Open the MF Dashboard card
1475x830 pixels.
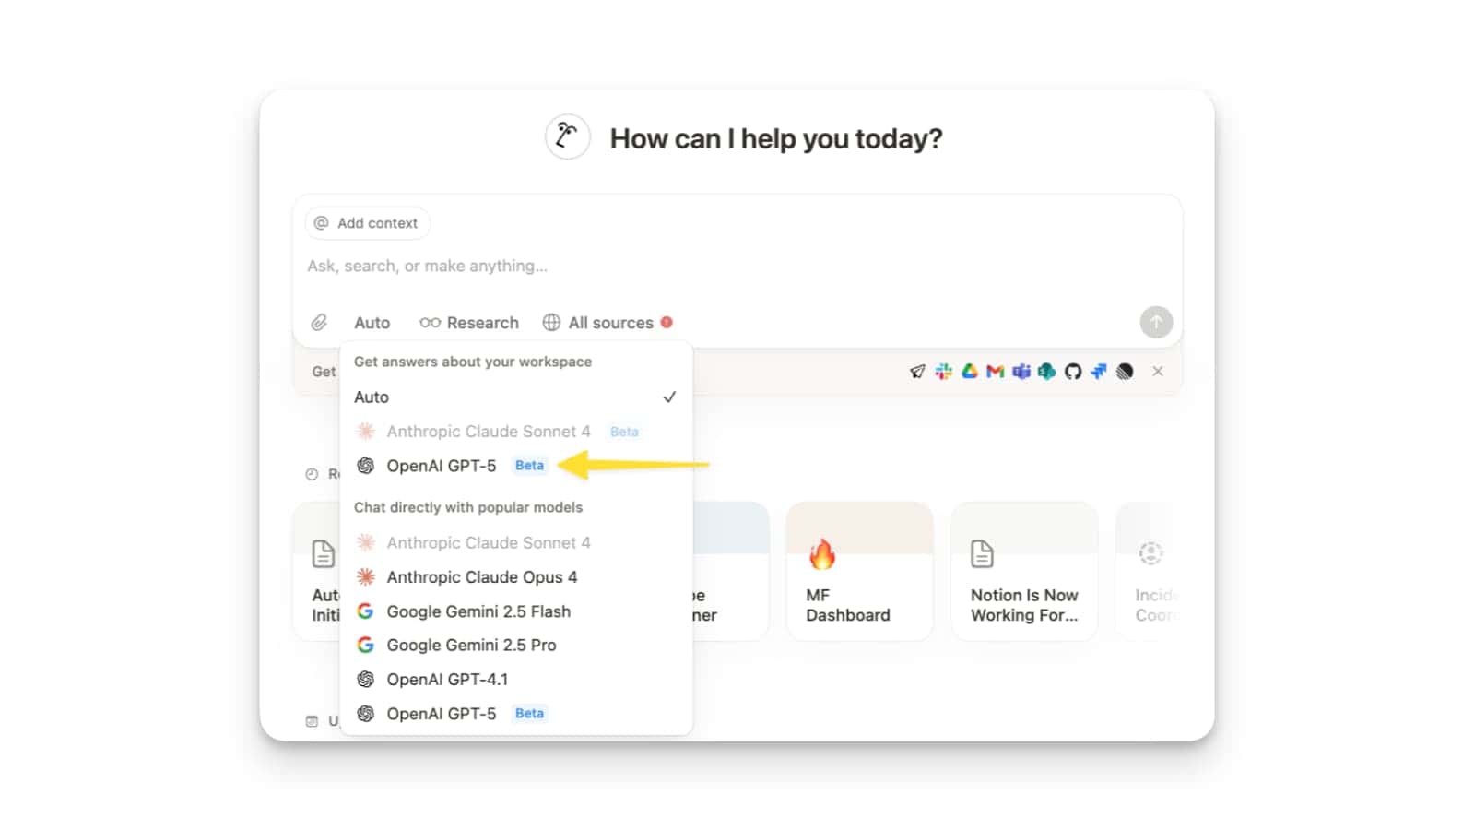pos(859,571)
